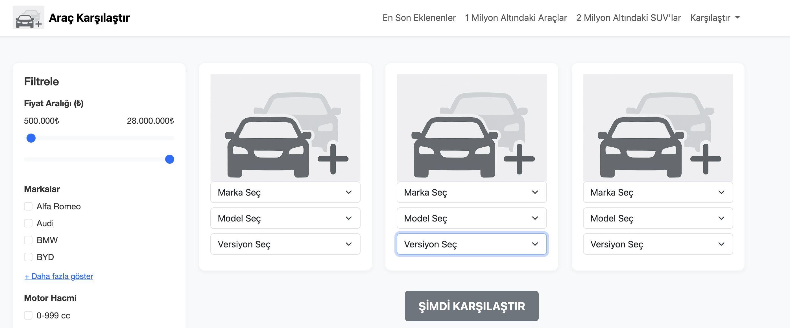The image size is (790, 328).
Task: Open the first card's Model Seç dropdown
Action: click(x=285, y=218)
